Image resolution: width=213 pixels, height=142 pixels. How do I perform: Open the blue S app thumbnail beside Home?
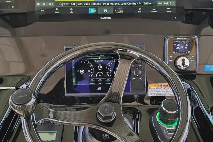(x=93, y=10)
